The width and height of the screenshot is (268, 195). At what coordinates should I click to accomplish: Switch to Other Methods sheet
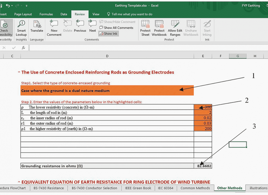coord(230,188)
